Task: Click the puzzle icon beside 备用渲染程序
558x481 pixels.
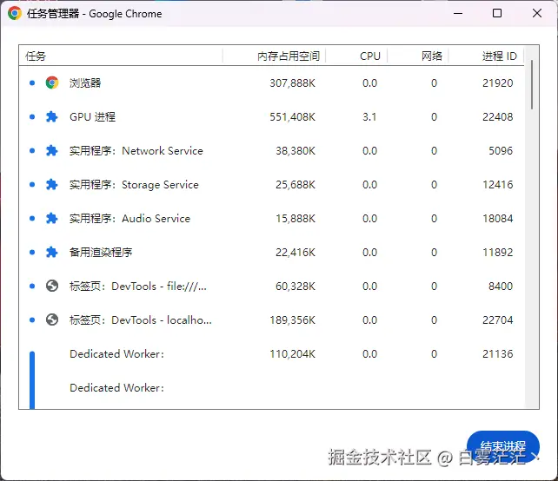Action: coord(52,252)
